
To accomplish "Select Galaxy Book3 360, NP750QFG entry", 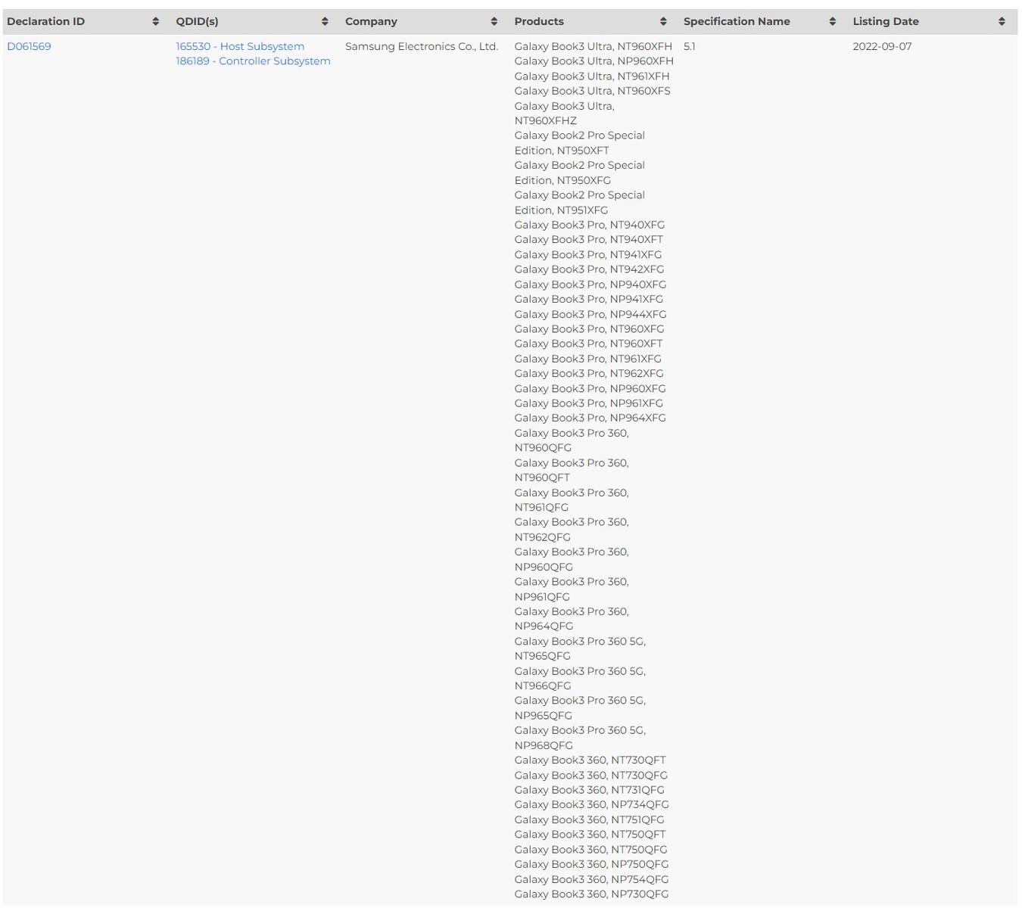I will (591, 865).
